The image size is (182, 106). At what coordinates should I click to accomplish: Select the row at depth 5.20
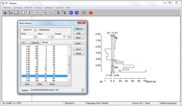[x=44, y=78]
